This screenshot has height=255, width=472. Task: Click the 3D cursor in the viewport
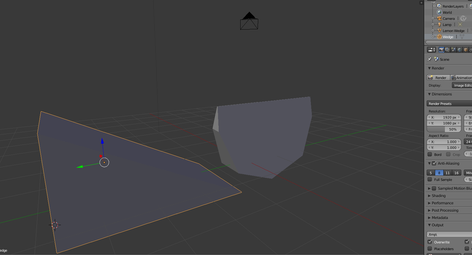55,225
